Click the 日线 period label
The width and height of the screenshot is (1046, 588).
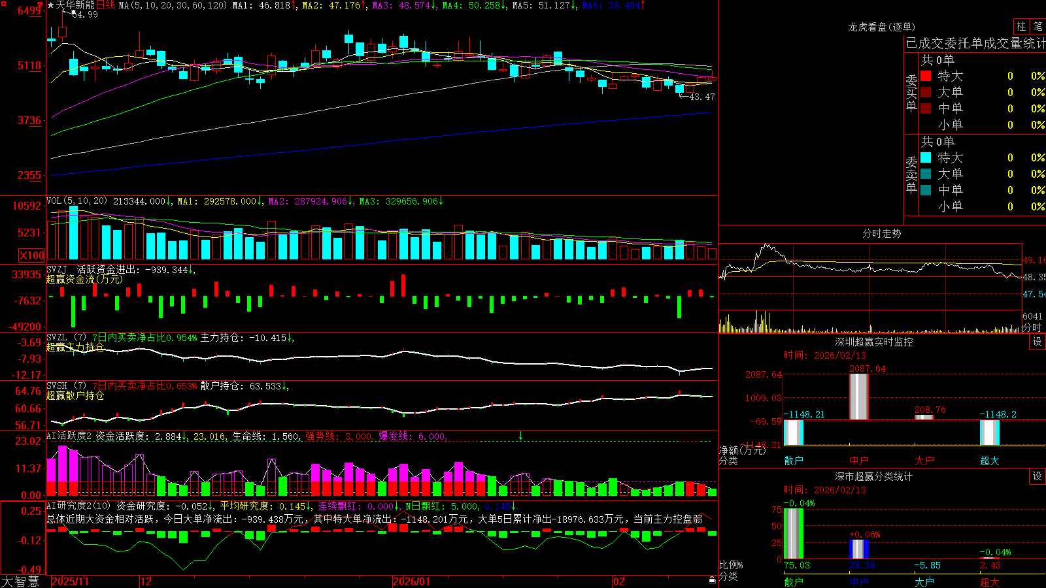tap(105, 5)
